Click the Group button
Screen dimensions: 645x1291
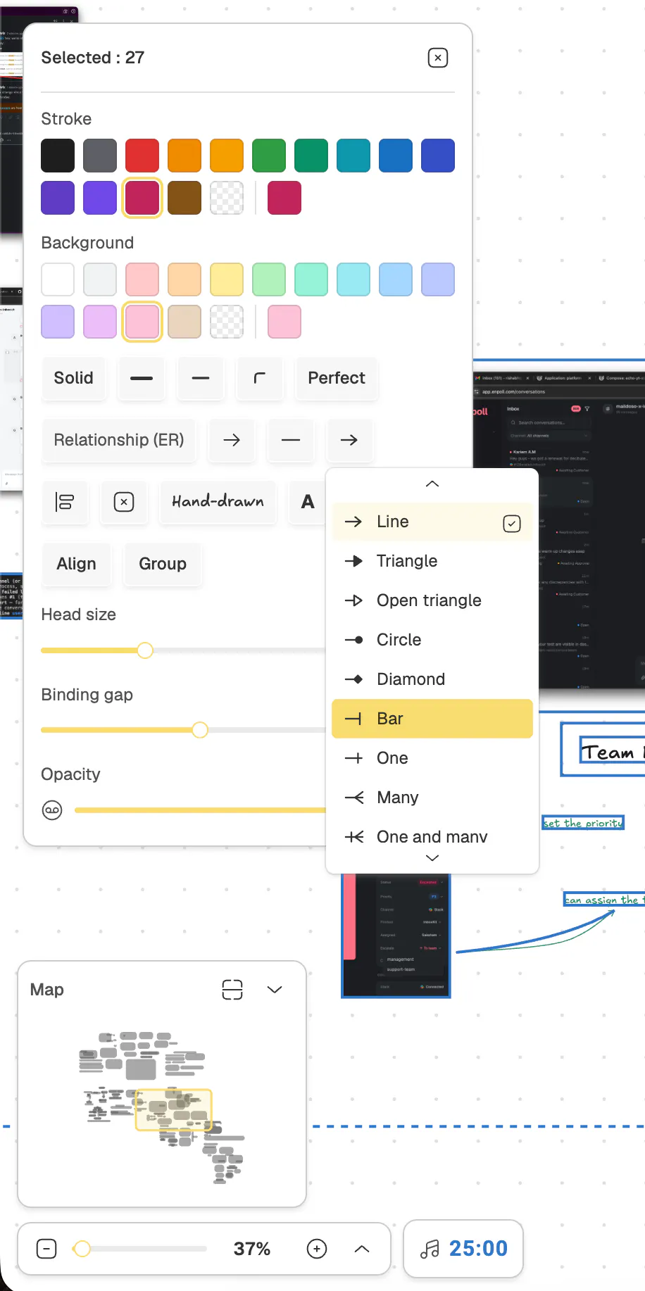pyautogui.click(x=163, y=564)
